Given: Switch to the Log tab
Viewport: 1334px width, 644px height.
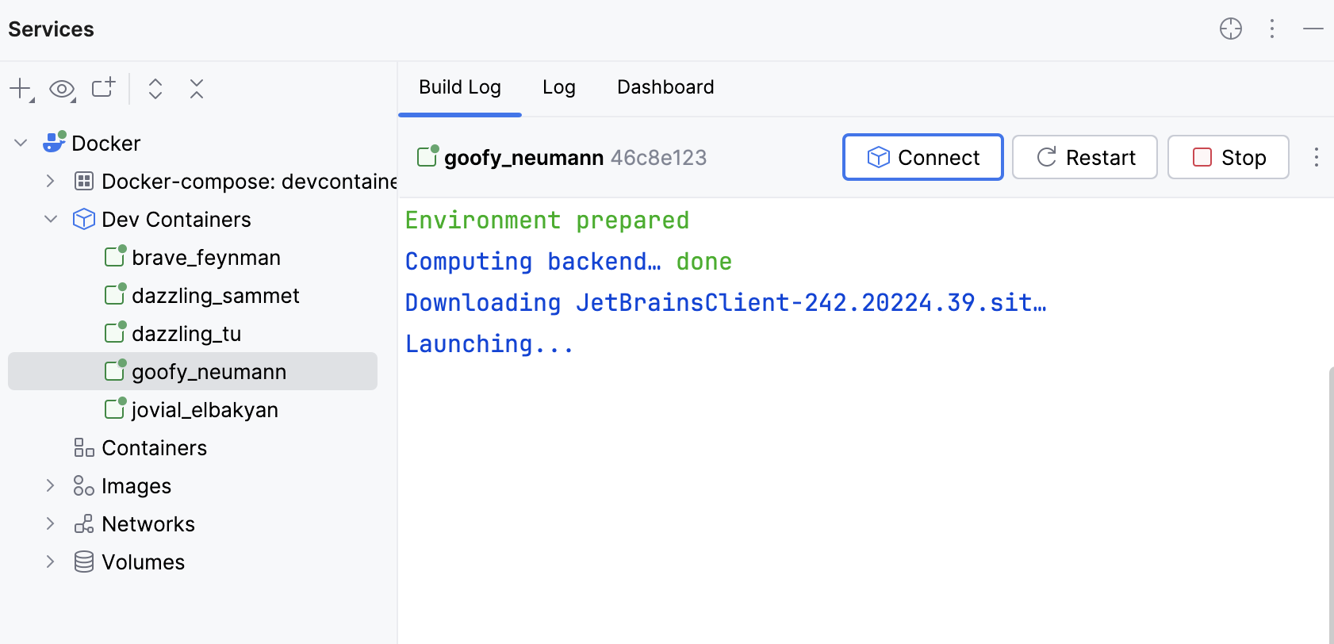Looking at the screenshot, I should point(558,87).
